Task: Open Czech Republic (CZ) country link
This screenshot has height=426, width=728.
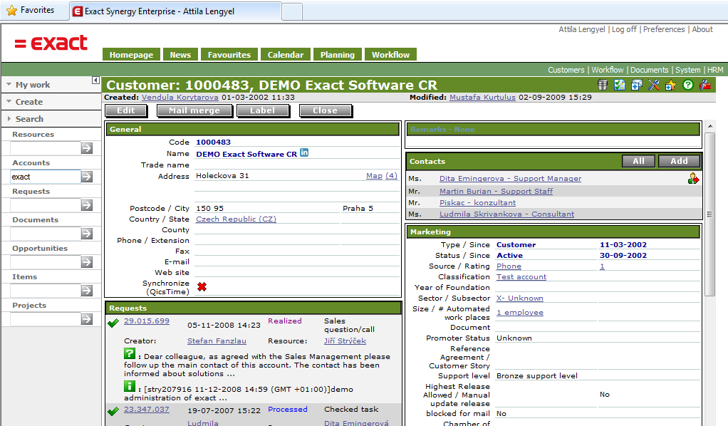Action: (236, 219)
